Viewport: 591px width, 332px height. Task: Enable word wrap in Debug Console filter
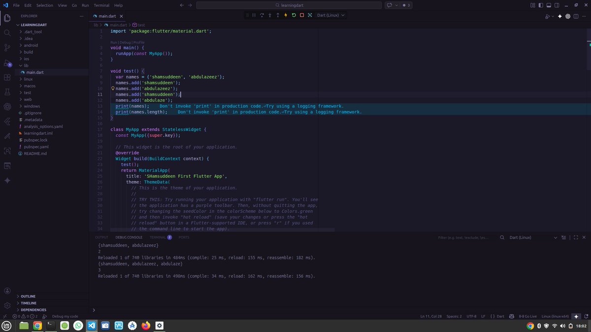(563, 237)
